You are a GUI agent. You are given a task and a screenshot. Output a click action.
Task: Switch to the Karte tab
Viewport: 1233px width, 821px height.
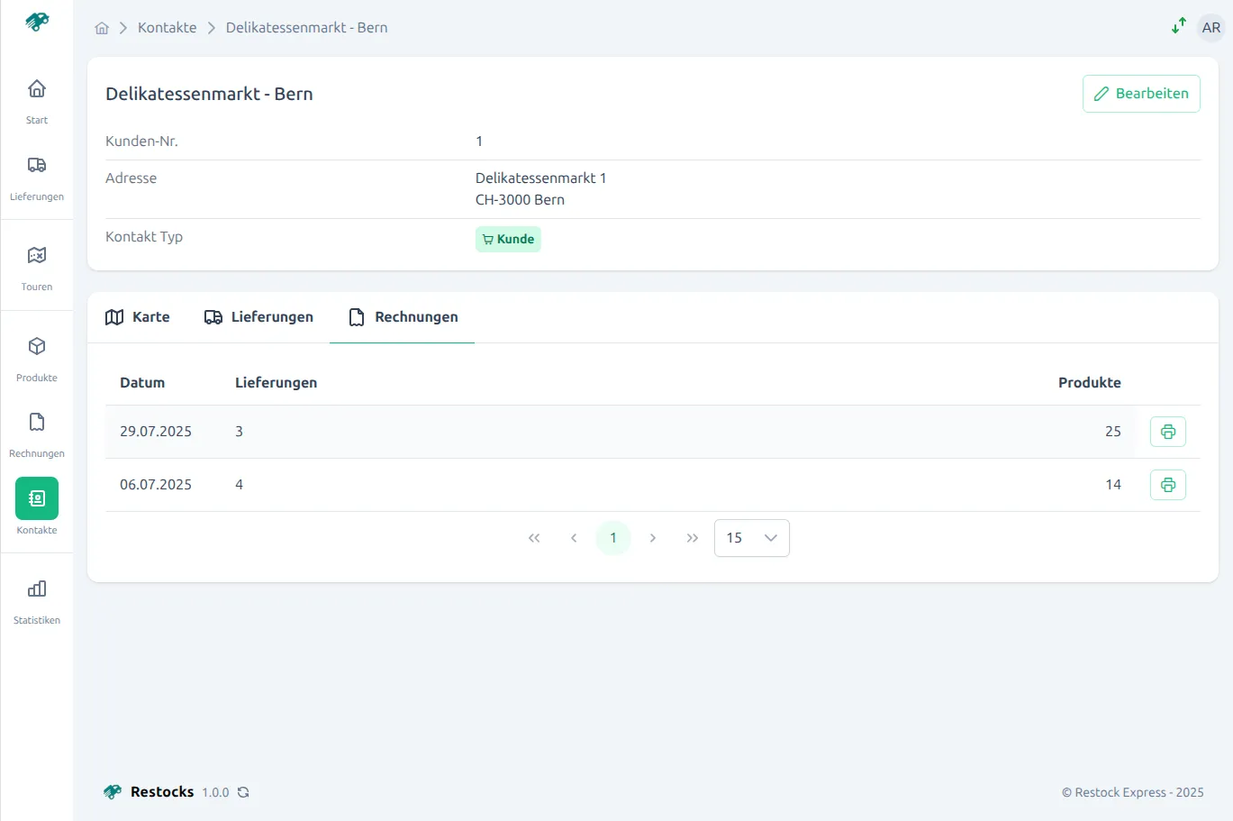click(137, 316)
